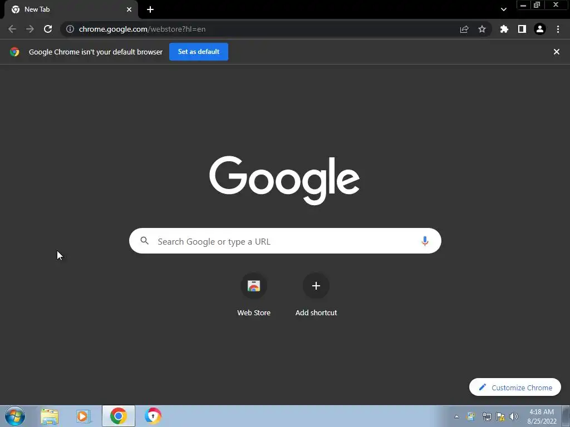
Task: Open the profile avatar menu
Action: click(x=540, y=29)
